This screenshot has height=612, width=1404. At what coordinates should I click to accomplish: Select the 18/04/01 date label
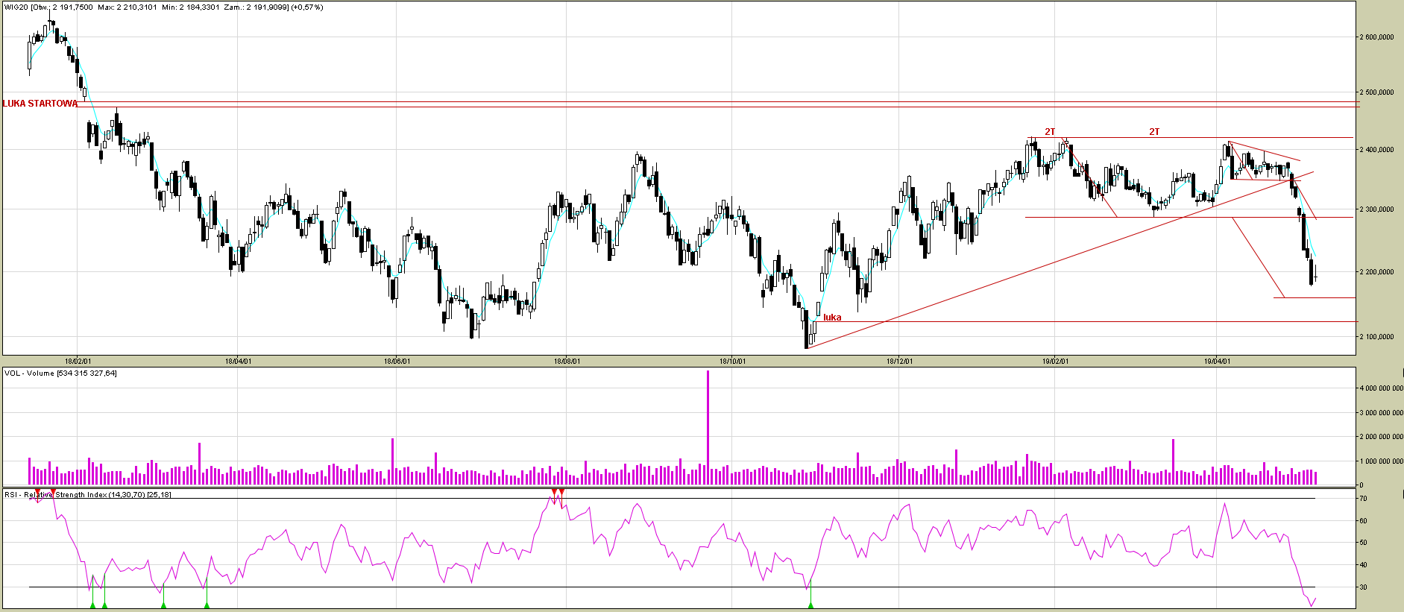pyautogui.click(x=238, y=362)
